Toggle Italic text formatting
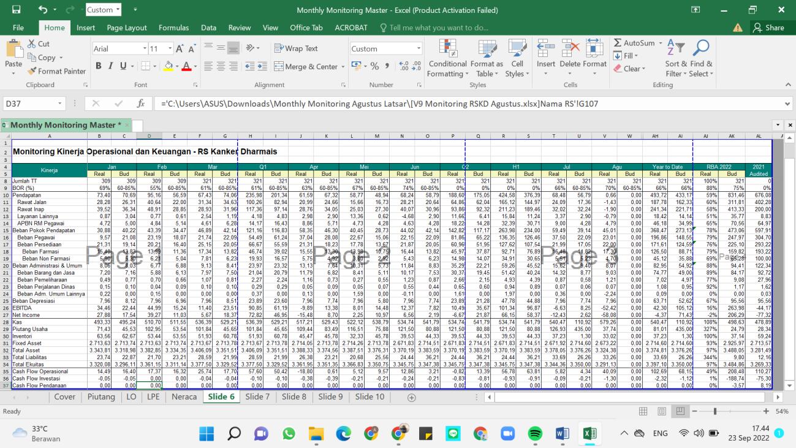The height and width of the screenshot is (448, 796). (111, 66)
